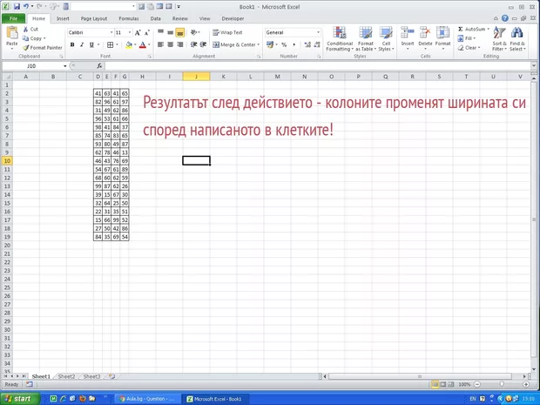
Task: Apply the yellow Fill Color bucket
Action: click(129, 44)
